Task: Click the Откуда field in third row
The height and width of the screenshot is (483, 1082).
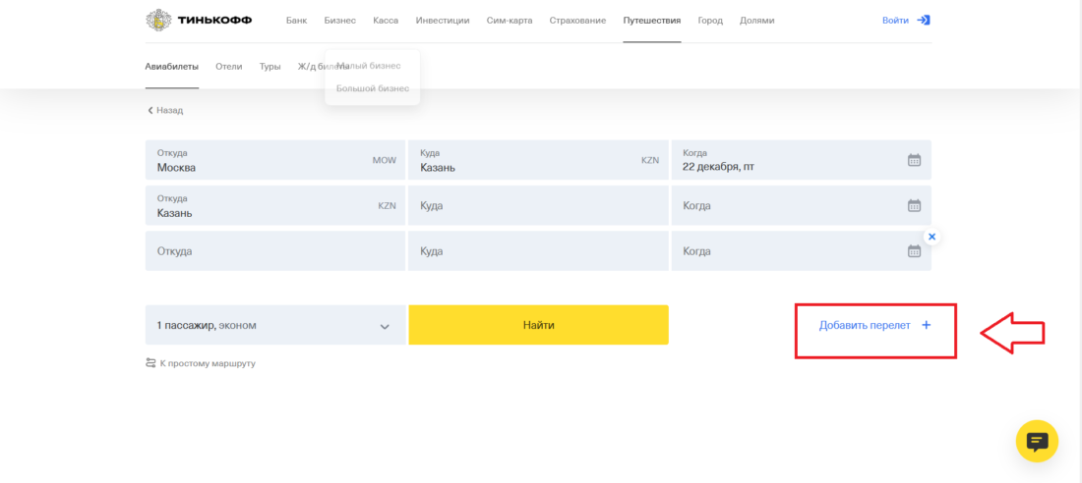Action: 274,251
